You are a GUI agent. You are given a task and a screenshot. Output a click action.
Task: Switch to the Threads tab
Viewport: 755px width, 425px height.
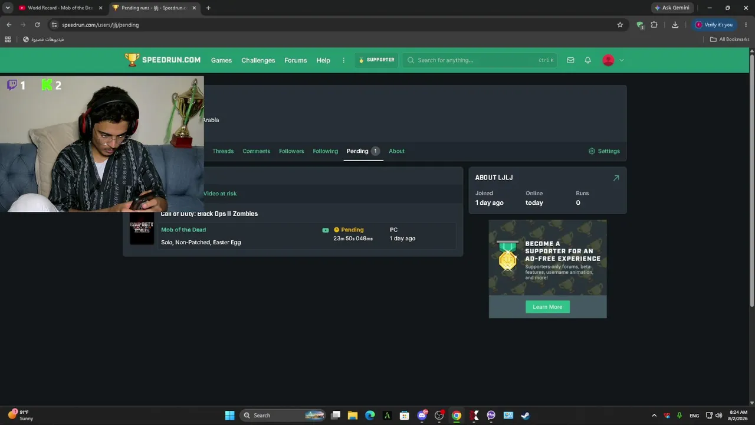223,151
